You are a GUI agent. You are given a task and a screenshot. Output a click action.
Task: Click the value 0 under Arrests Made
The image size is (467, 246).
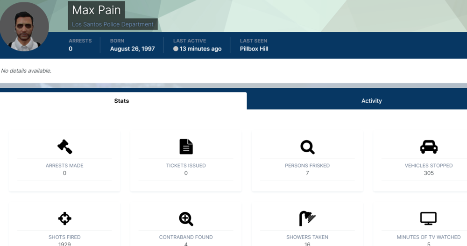(64, 173)
